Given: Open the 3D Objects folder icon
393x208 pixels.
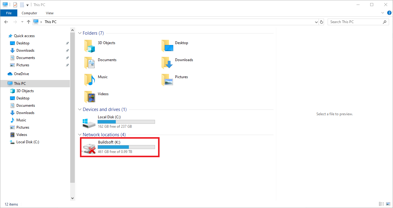Looking at the screenshot, I should [90, 46].
